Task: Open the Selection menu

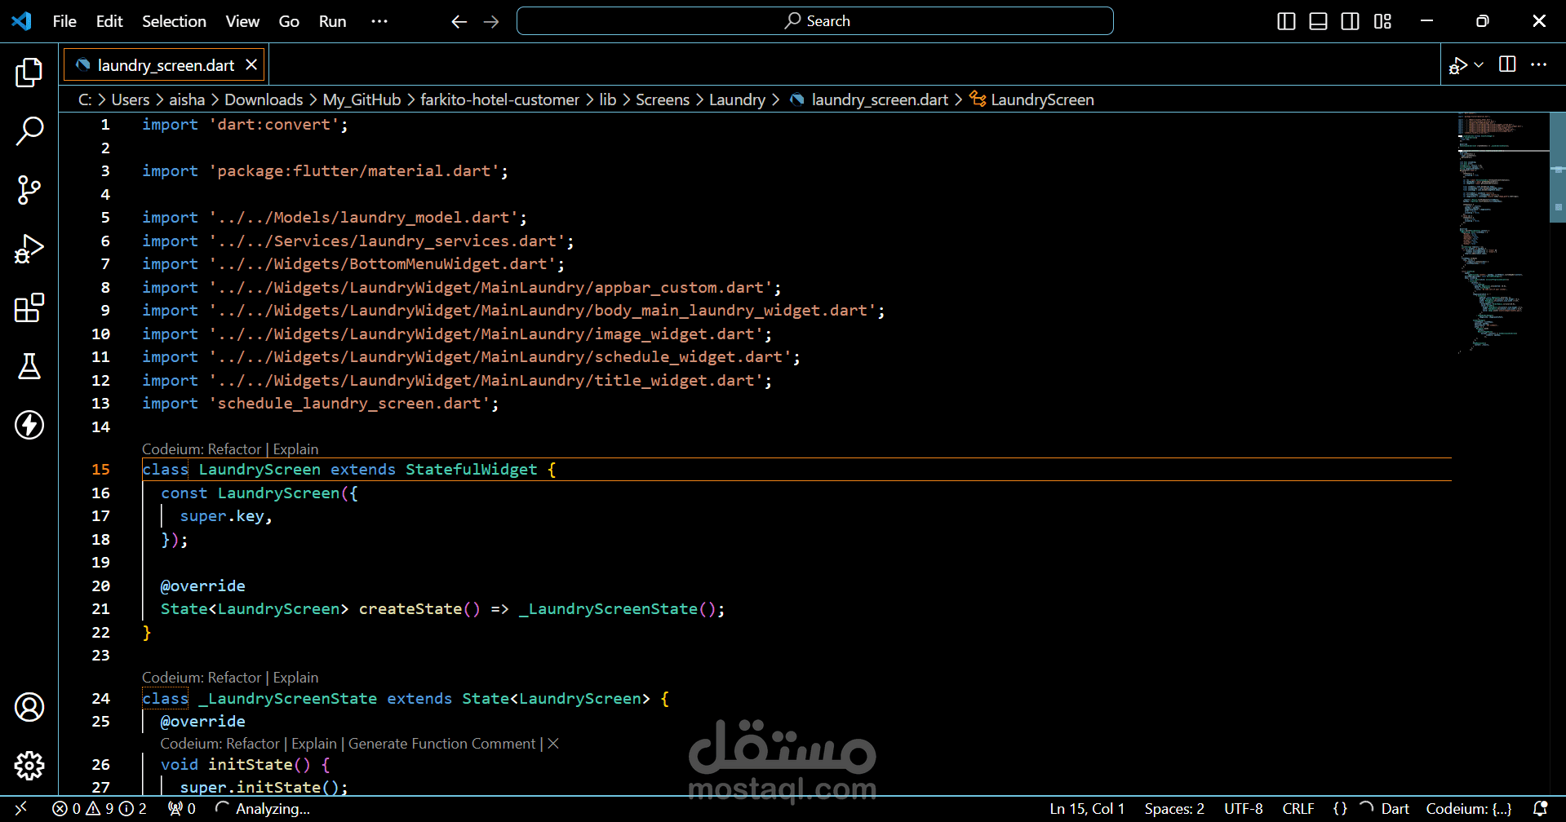Action: click(174, 21)
